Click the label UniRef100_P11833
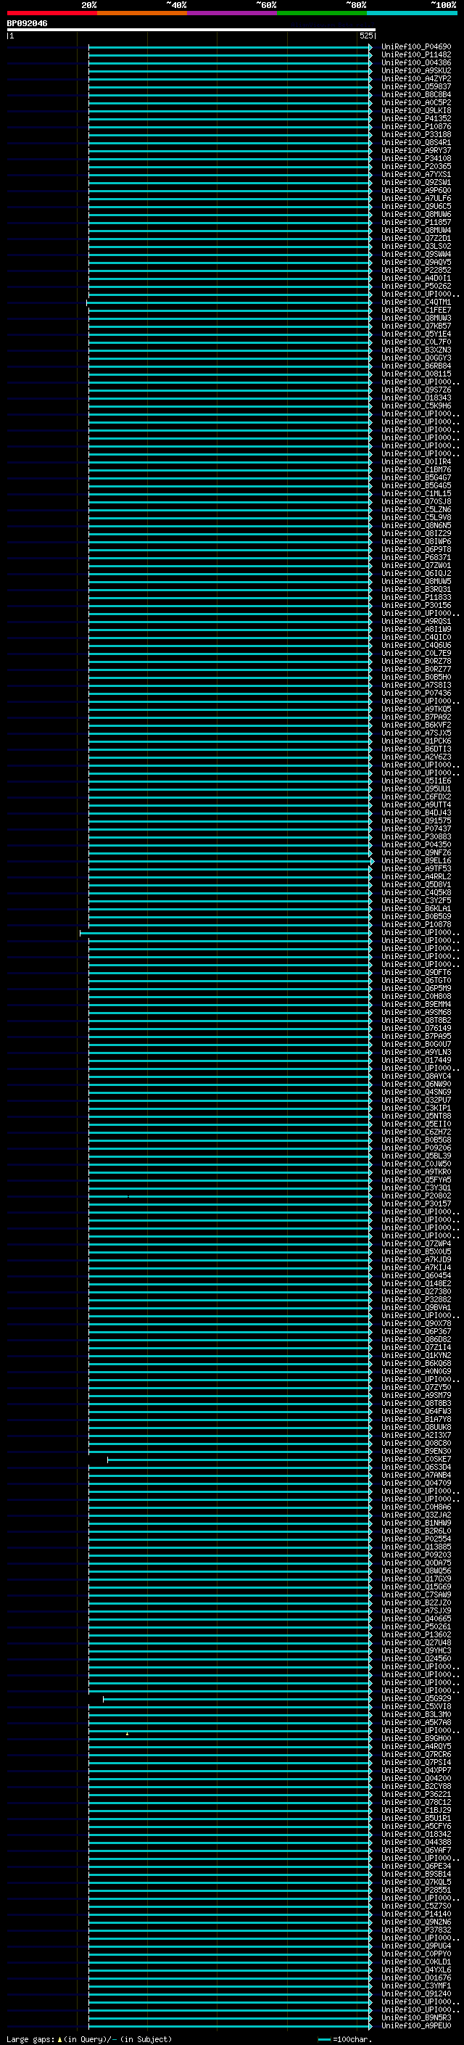Screen dimensions: 464x2045 pyautogui.click(x=416, y=597)
